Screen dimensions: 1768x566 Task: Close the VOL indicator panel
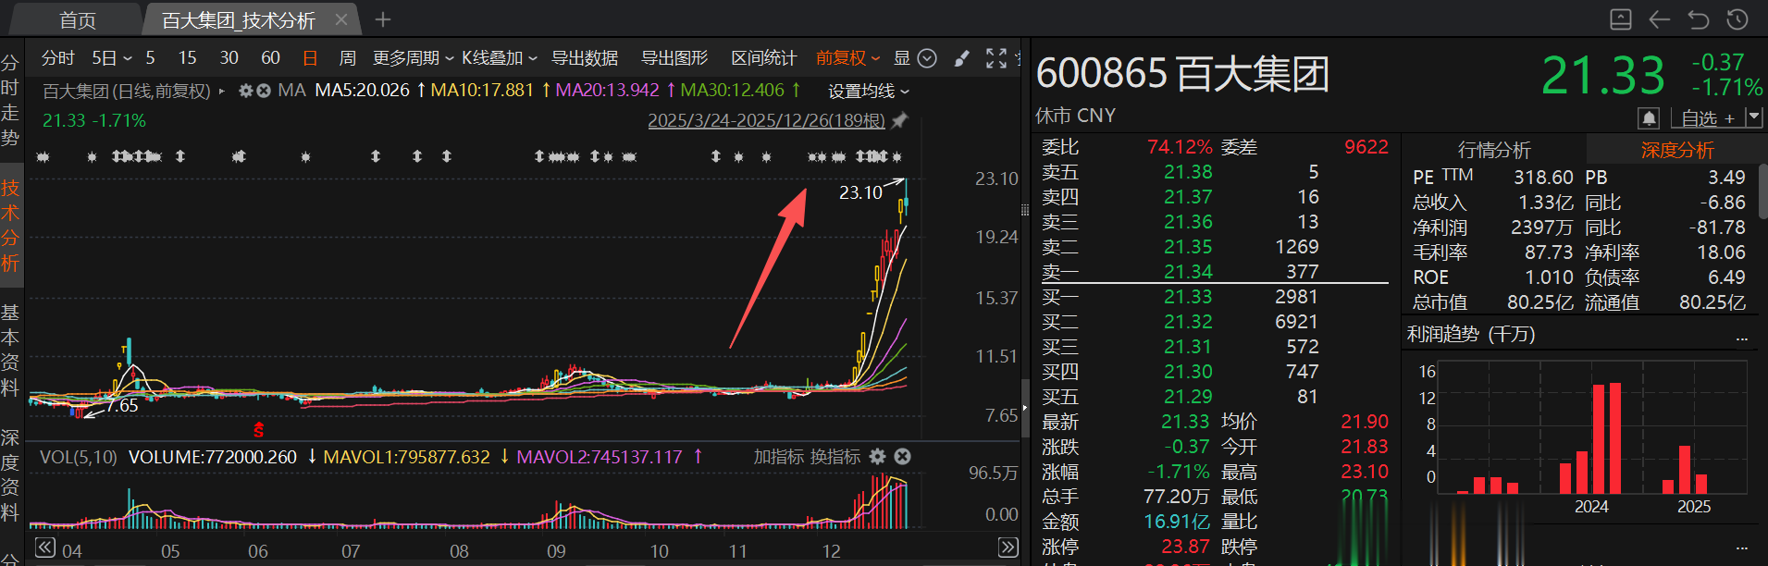[902, 456]
